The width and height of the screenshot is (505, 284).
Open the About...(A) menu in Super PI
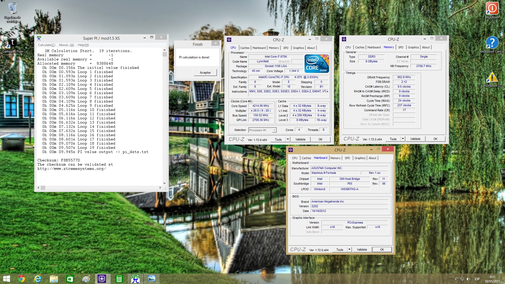(x=67, y=45)
